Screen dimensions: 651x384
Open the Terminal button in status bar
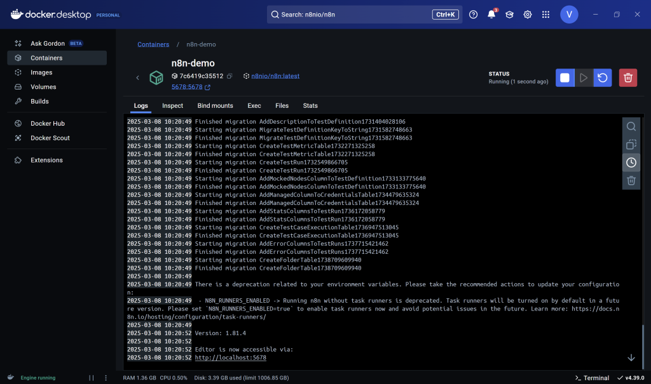click(592, 378)
